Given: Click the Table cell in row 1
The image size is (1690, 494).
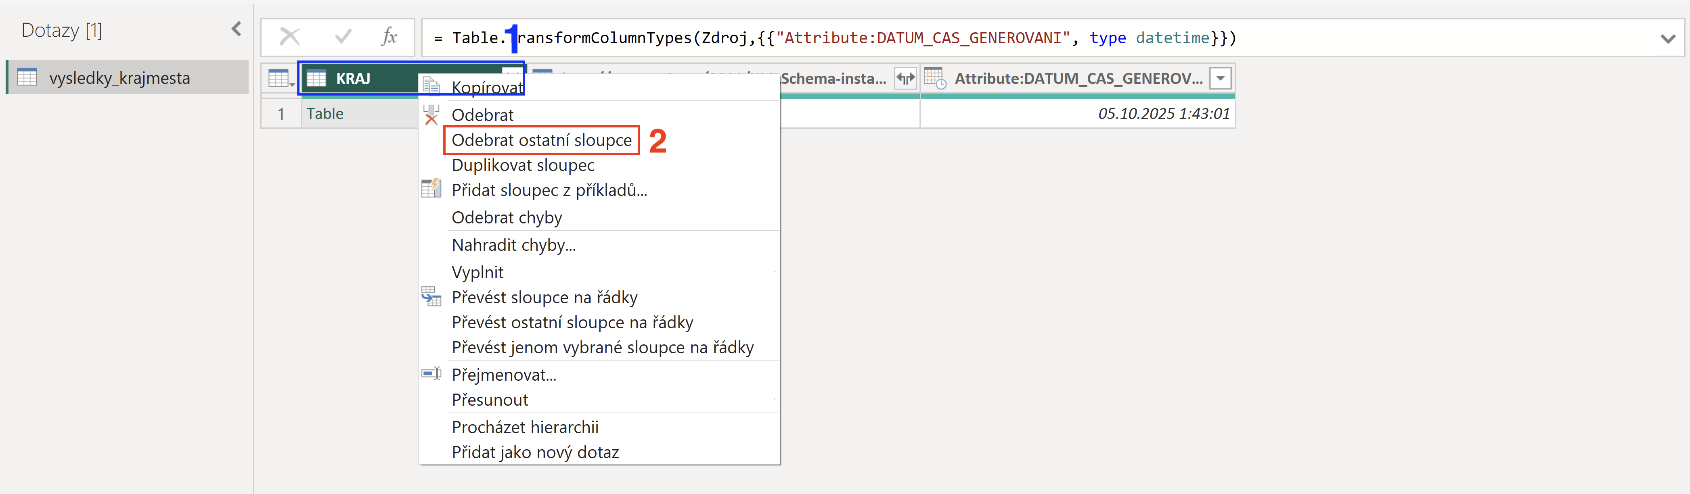Looking at the screenshot, I should 360,113.
